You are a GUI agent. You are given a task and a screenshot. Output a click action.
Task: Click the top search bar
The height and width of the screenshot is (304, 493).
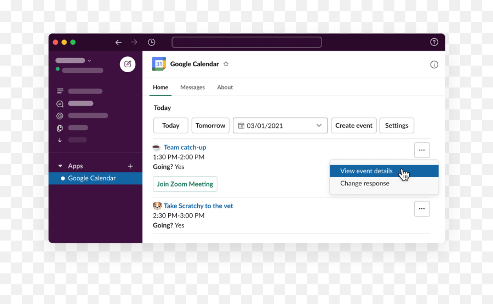tap(247, 42)
